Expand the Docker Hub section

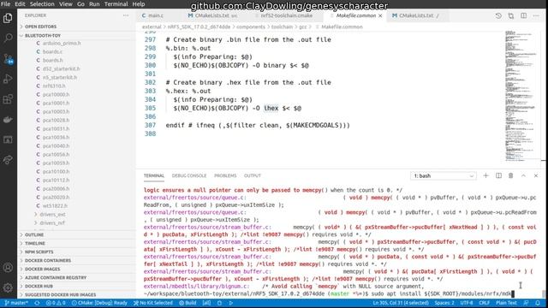point(76,286)
